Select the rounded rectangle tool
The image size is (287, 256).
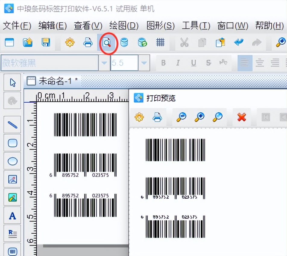[x=13, y=143]
